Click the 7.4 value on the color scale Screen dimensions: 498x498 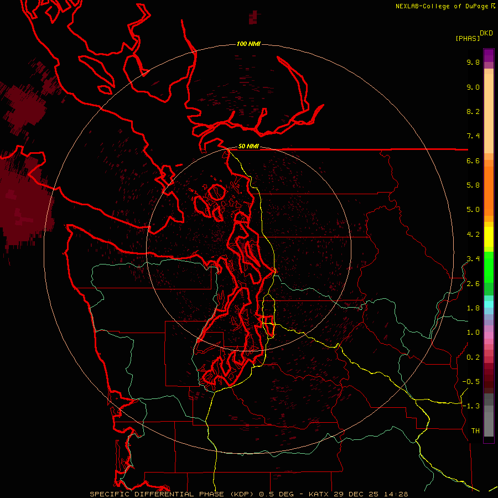coord(473,136)
